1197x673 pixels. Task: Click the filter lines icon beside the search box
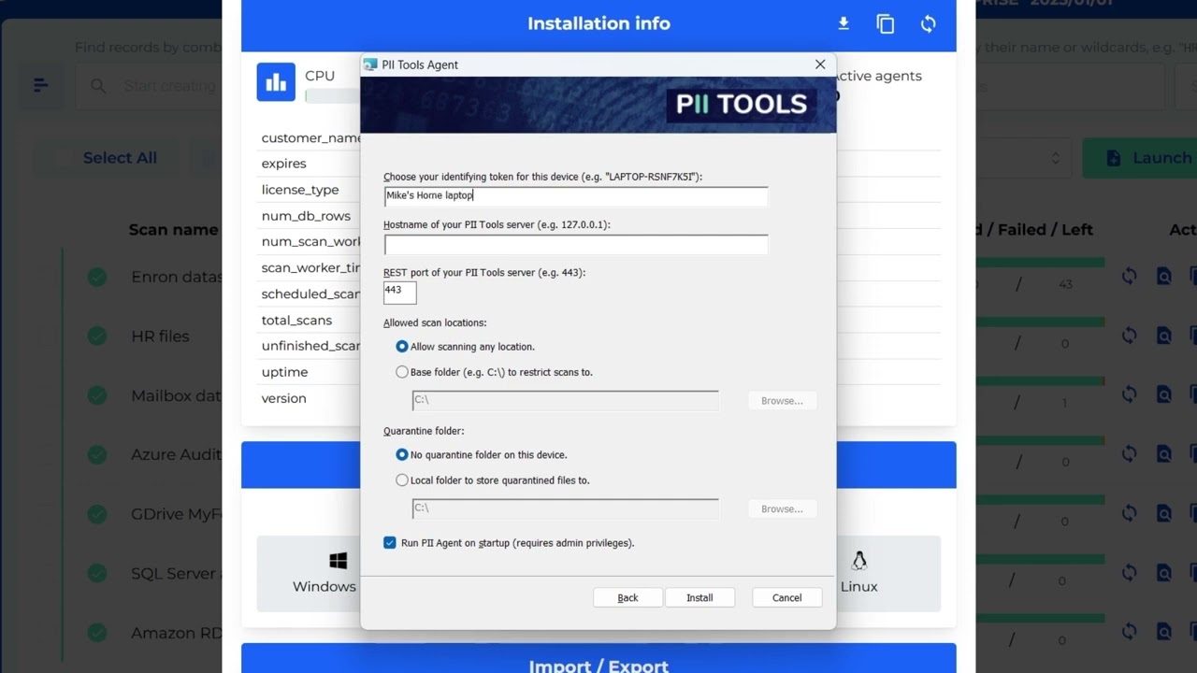[40, 86]
